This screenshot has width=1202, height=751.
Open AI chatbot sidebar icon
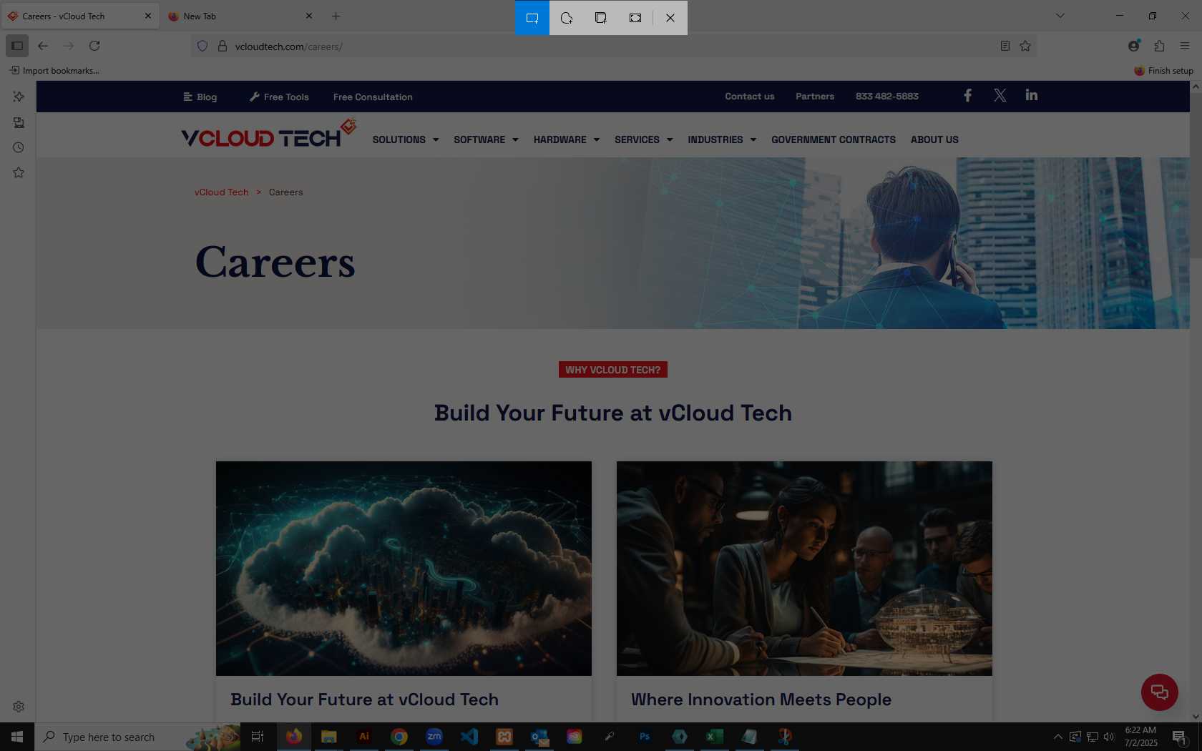(19, 97)
